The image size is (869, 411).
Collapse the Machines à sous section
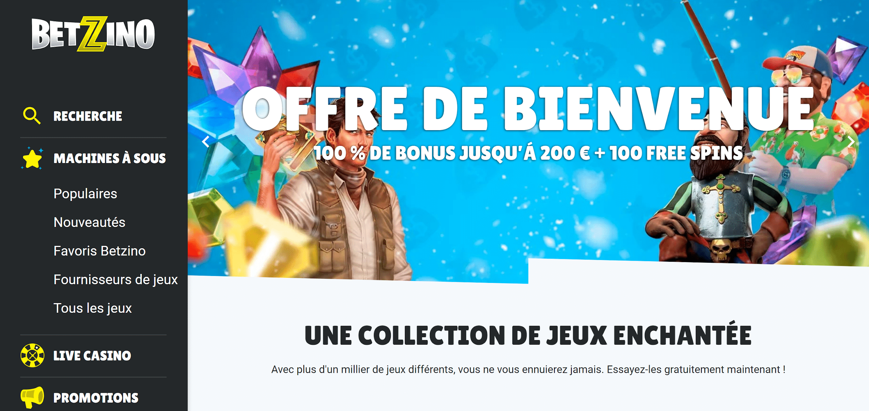(109, 158)
